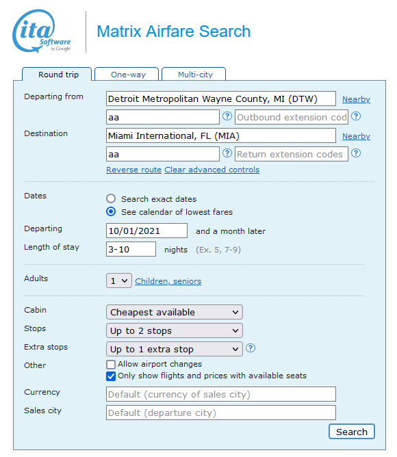Open help icon next to Return extension codes
This screenshot has width=397, height=457.
(356, 153)
